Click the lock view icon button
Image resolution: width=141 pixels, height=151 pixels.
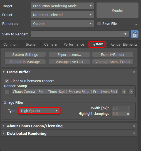tap(135, 34)
